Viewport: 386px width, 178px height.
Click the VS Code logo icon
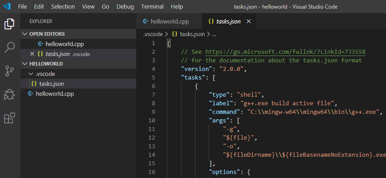[7, 7]
